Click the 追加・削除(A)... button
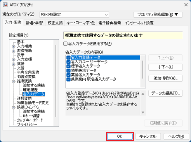This screenshot has height=142, width=191. [165, 78]
